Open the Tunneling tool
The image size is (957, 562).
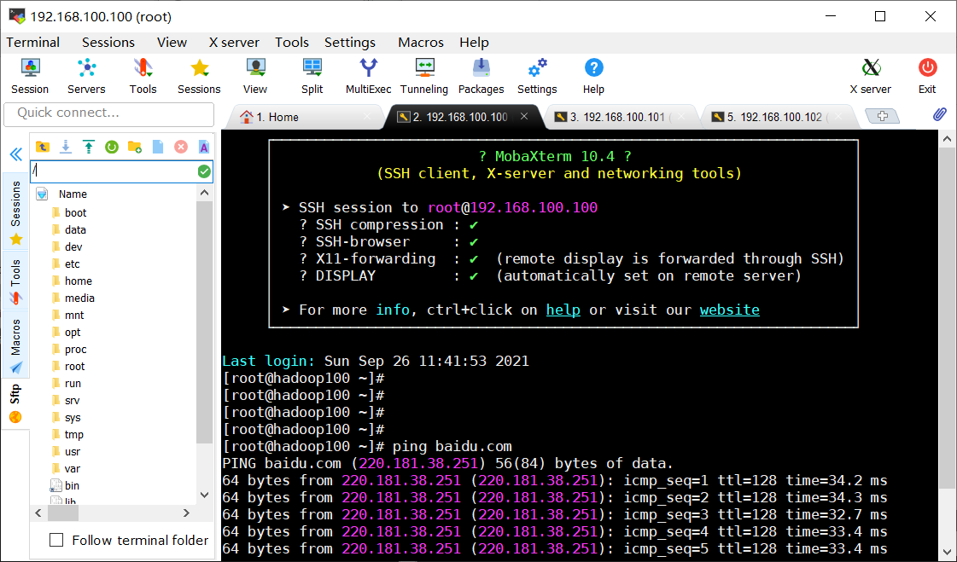tap(424, 76)
